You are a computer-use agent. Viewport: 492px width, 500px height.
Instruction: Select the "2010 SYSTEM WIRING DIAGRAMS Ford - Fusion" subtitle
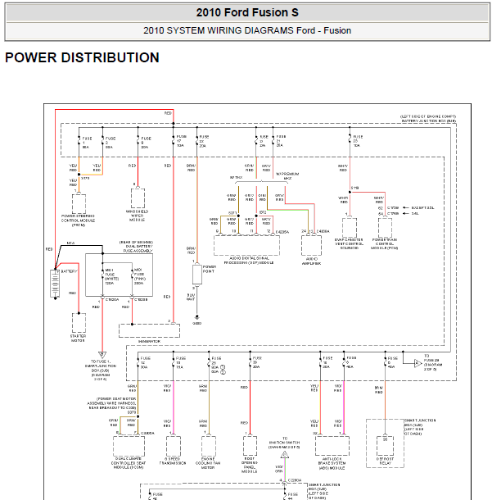click(247, 30)
